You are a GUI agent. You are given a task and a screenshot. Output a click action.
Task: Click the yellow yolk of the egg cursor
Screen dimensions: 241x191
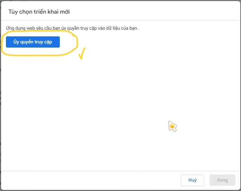click(x=172, y=126)
